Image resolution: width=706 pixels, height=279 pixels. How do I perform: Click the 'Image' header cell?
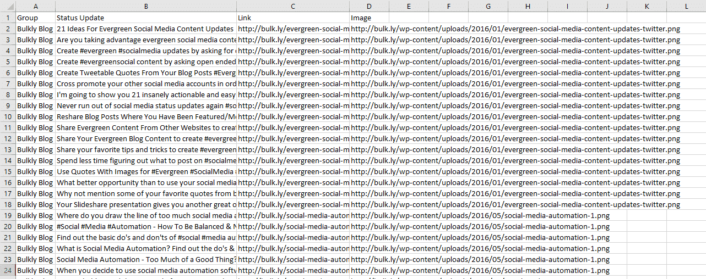pos(369,18)
